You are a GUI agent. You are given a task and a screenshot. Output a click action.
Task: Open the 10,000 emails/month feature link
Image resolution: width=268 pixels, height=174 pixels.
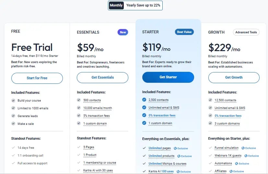(x=98, y=108)
